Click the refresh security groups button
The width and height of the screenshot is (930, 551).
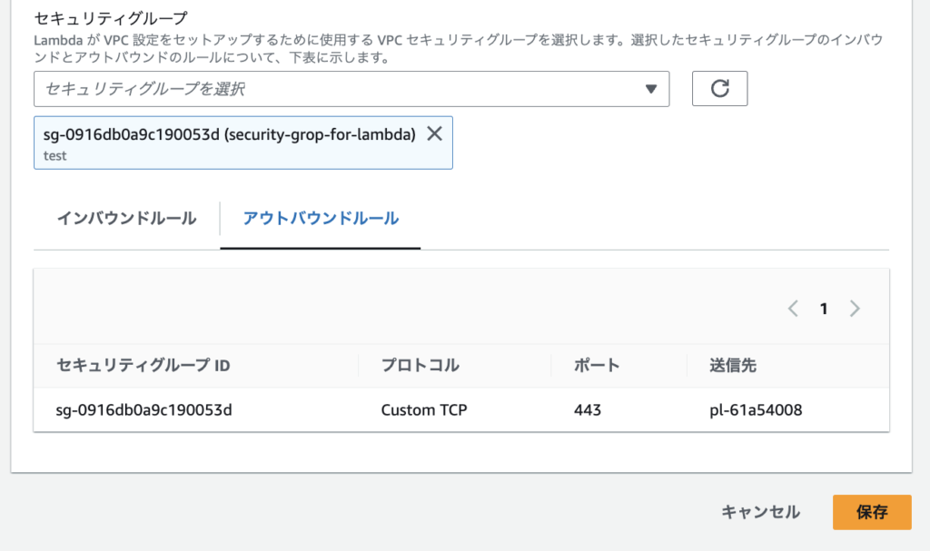719,89
